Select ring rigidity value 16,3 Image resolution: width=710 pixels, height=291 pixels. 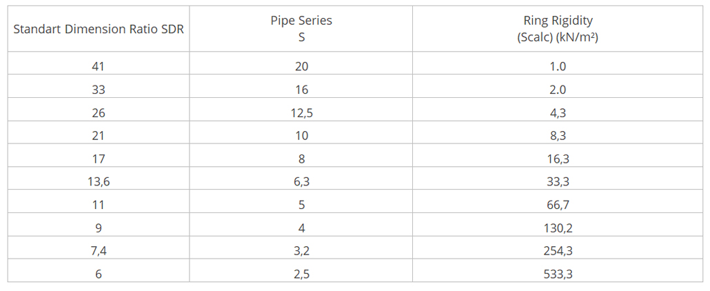(558, 159)
